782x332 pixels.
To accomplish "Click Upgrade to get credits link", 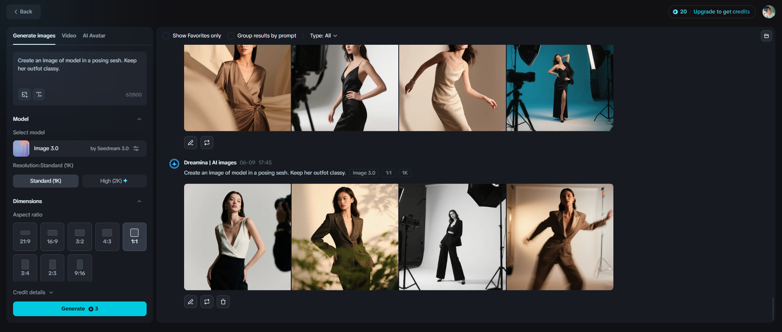I will pyautogui.click(x=721, y=12).
